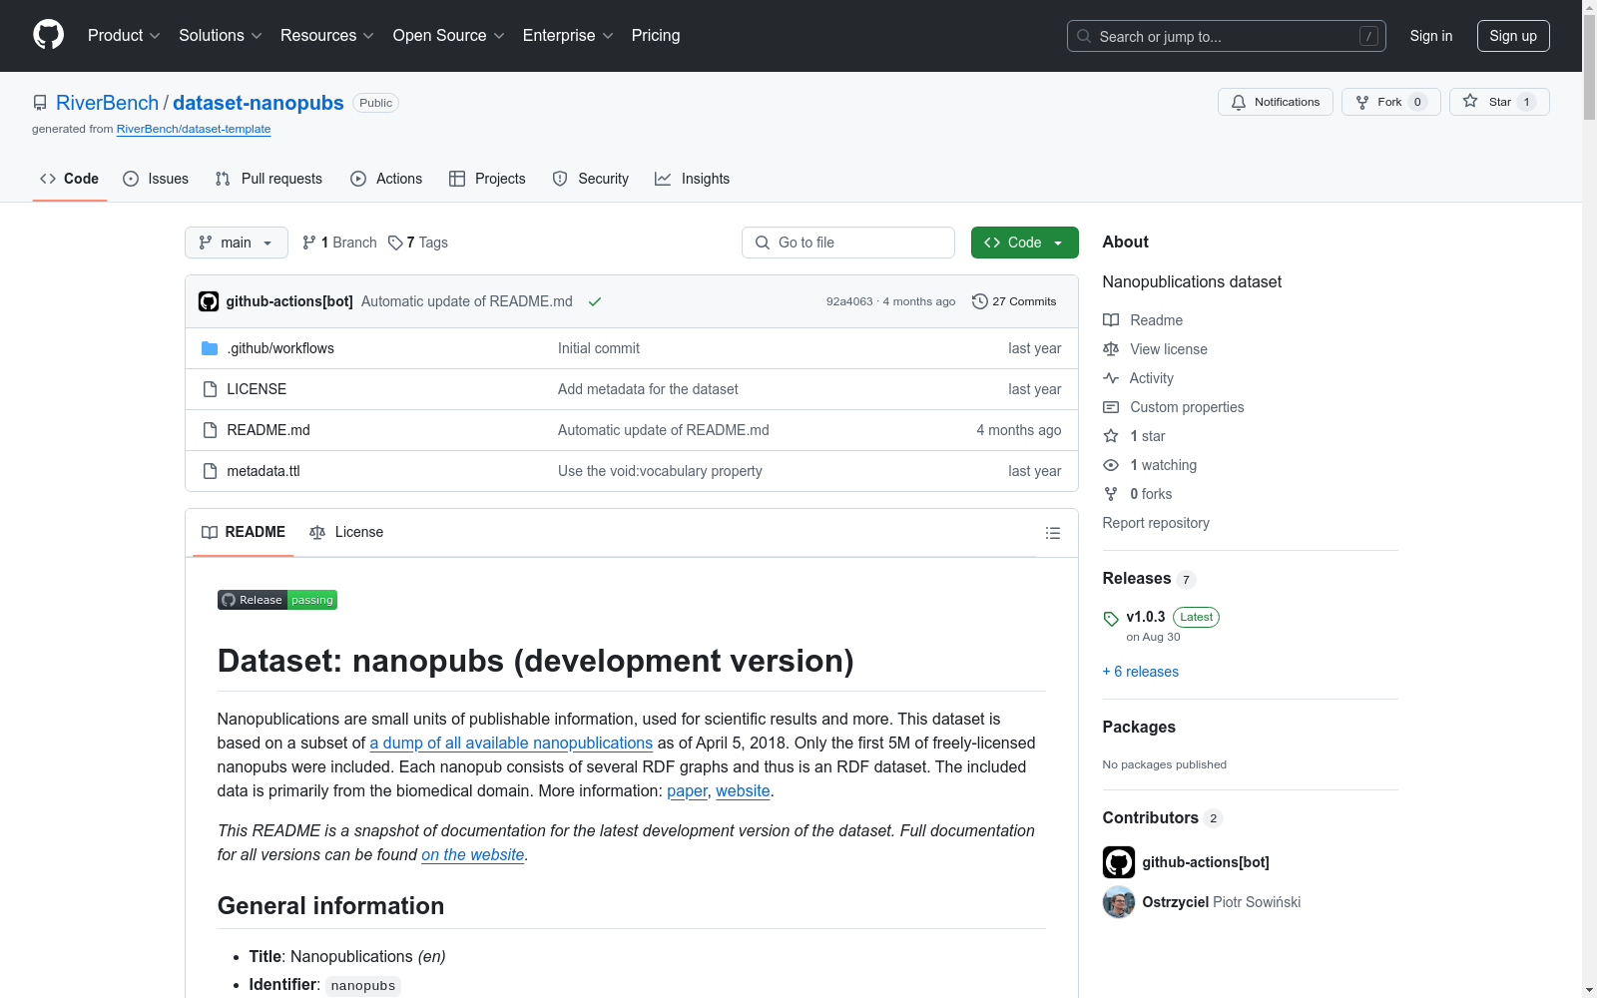The image size is (1597, 998).
Task: Click 'Use the void:vocabulary property' commit message
Action: click(660, 471)
